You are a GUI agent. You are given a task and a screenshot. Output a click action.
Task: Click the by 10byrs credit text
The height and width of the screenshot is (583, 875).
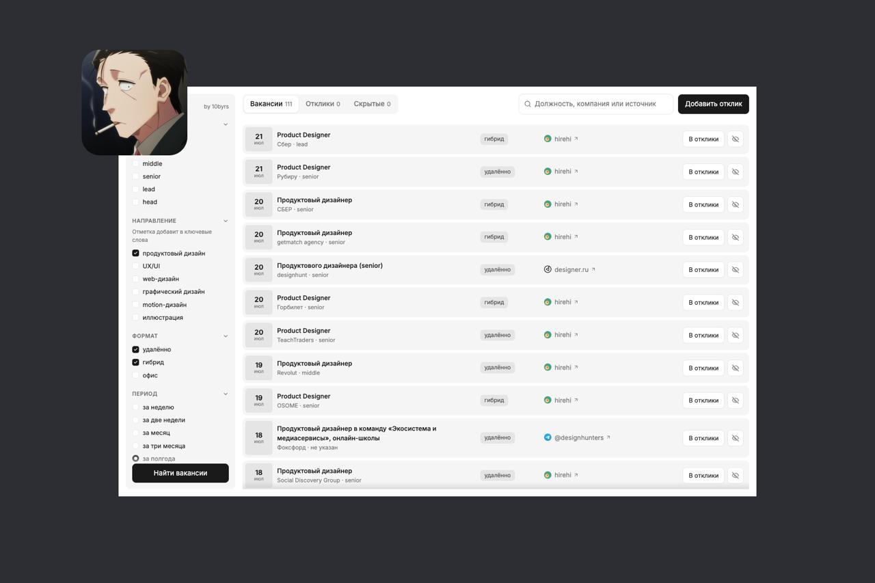click(x=216, y=107)
